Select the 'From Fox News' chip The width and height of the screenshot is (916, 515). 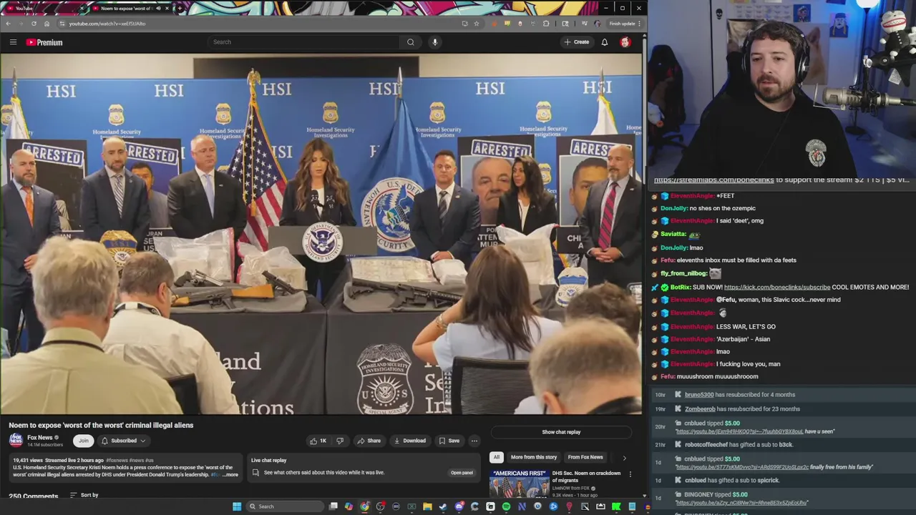(x=585, y=457)
